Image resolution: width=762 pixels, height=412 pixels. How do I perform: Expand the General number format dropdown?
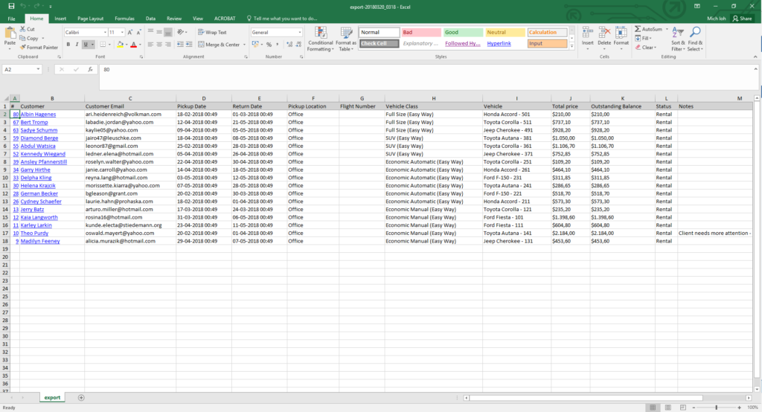coord(299,33)
